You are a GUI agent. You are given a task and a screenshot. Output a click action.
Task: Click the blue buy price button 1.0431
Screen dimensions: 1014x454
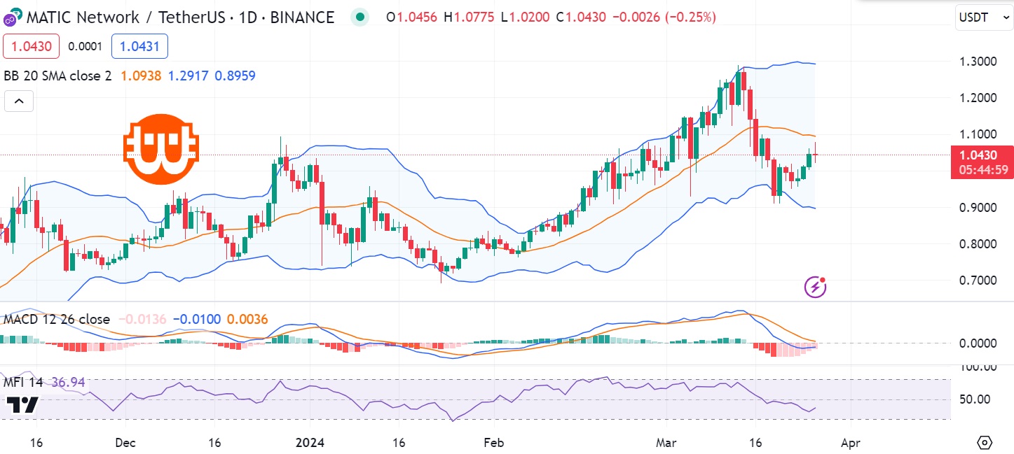139,46
